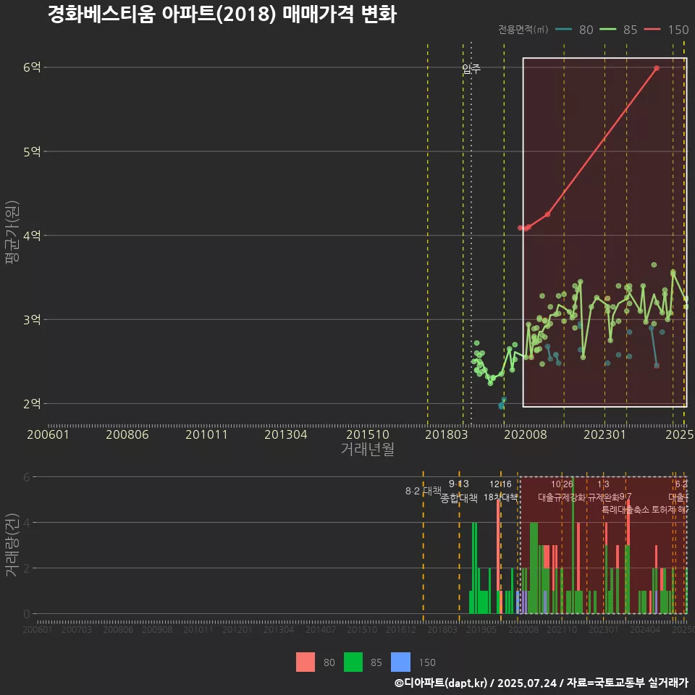Select the green 85 line sample in top legend
The height and width of the screenshot is (695, 695).
pyautogui.click(x=607, y=30)
